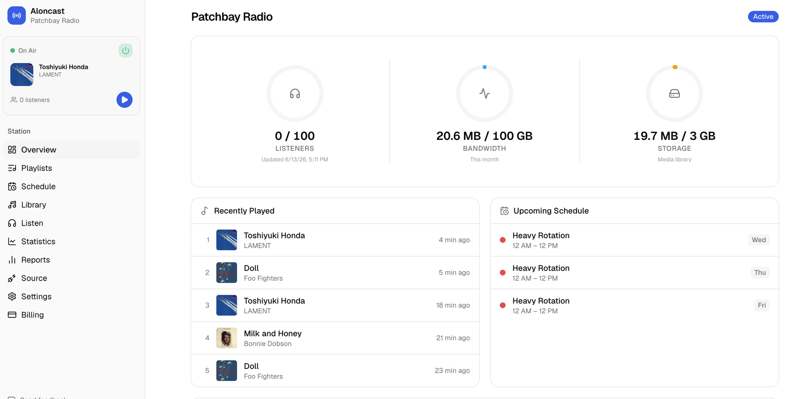Click the Reports bar-chart icon
812x399 pixels.
click(12, 260)
